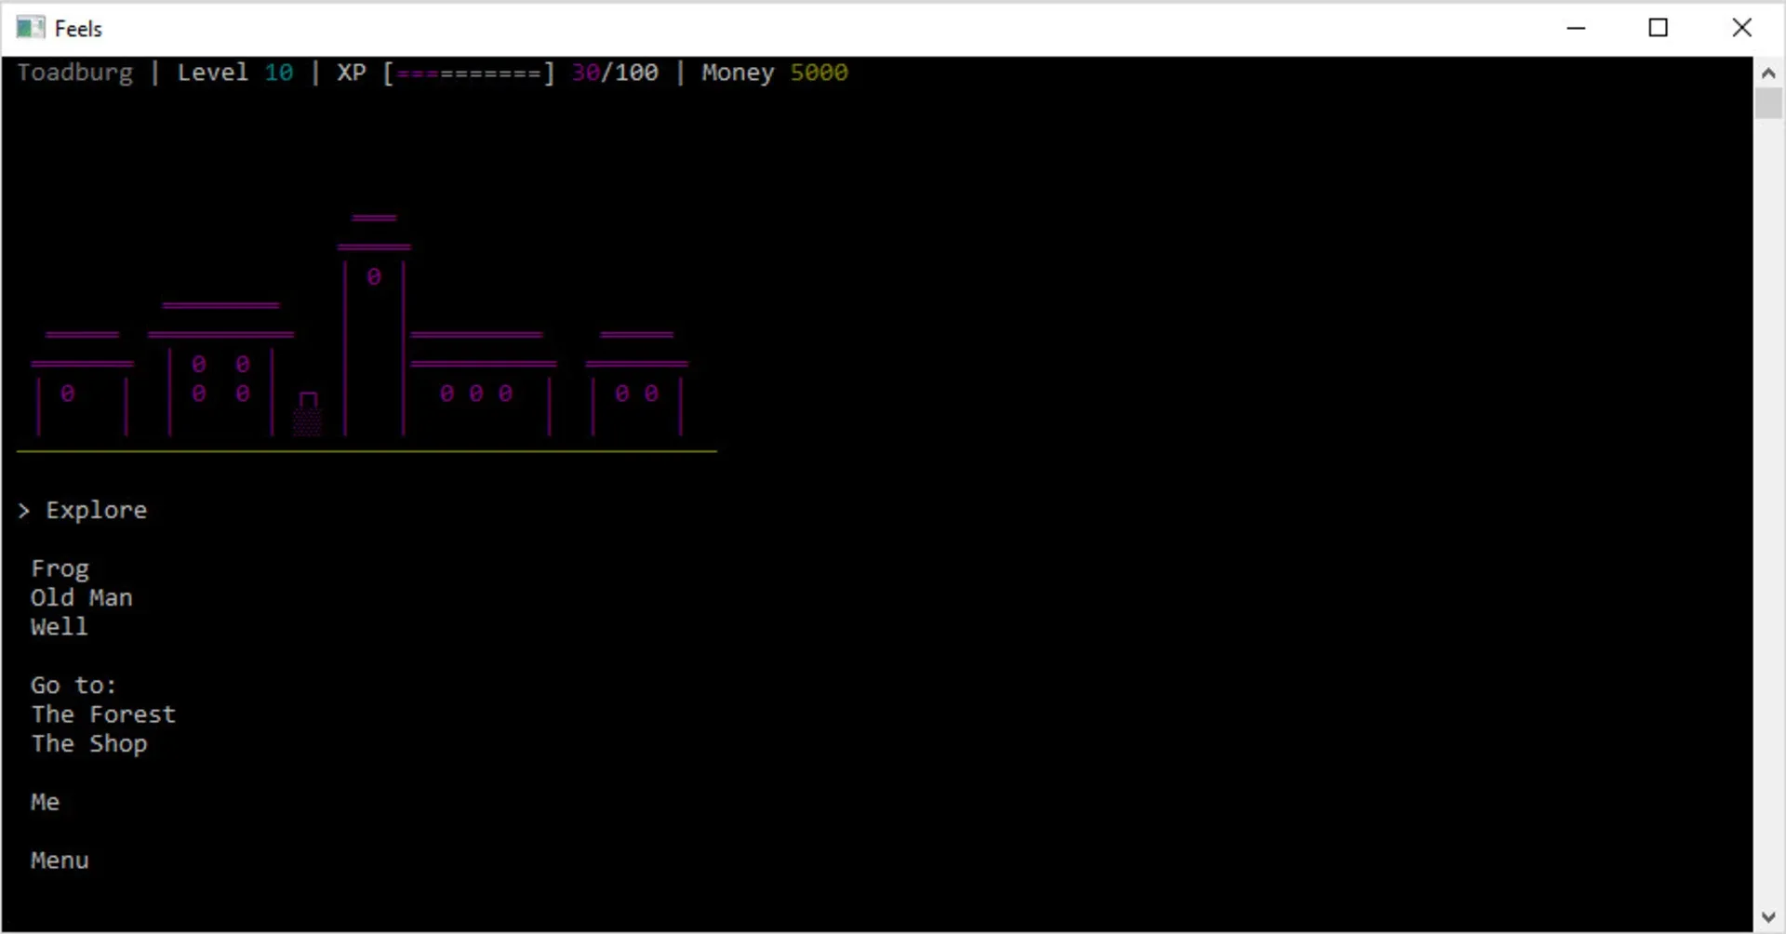Click the tall tower window in town art
This screenshot has width=1786, height=934.
374,277
